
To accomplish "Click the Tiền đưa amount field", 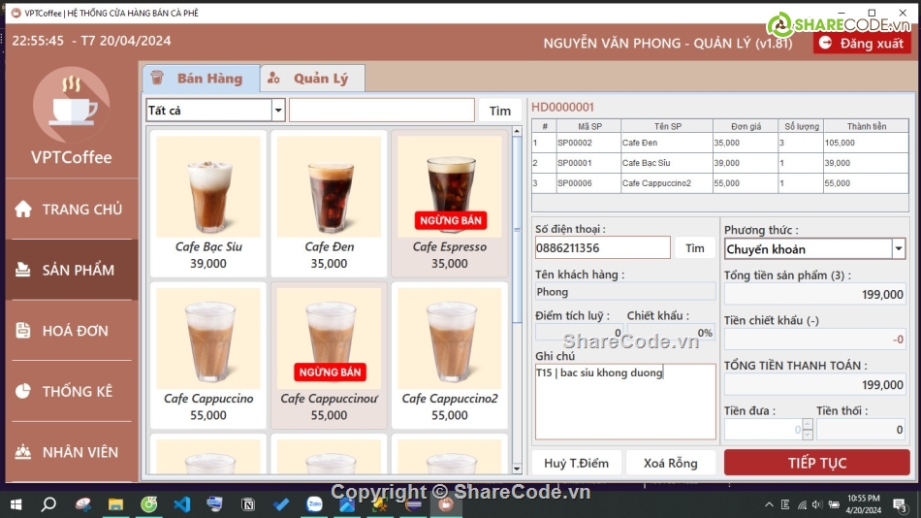I will [763, 429].
